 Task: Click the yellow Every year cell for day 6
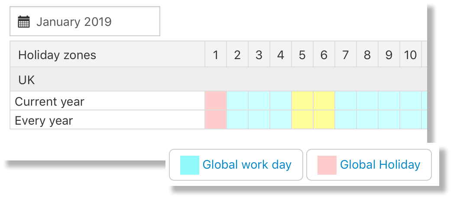(x=324, y=120)
